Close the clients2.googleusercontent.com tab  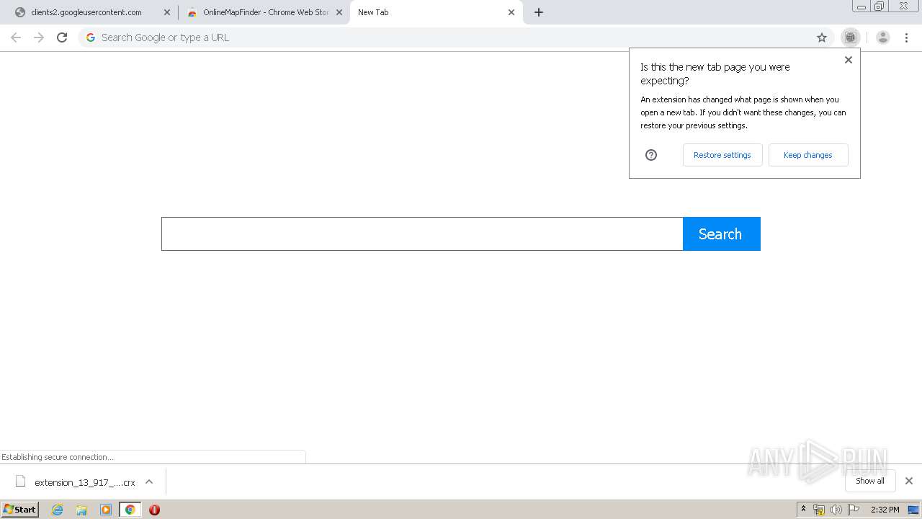[x=167, y=12]
